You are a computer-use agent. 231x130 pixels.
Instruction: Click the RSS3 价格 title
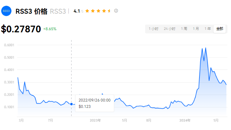tap(32, 11)
